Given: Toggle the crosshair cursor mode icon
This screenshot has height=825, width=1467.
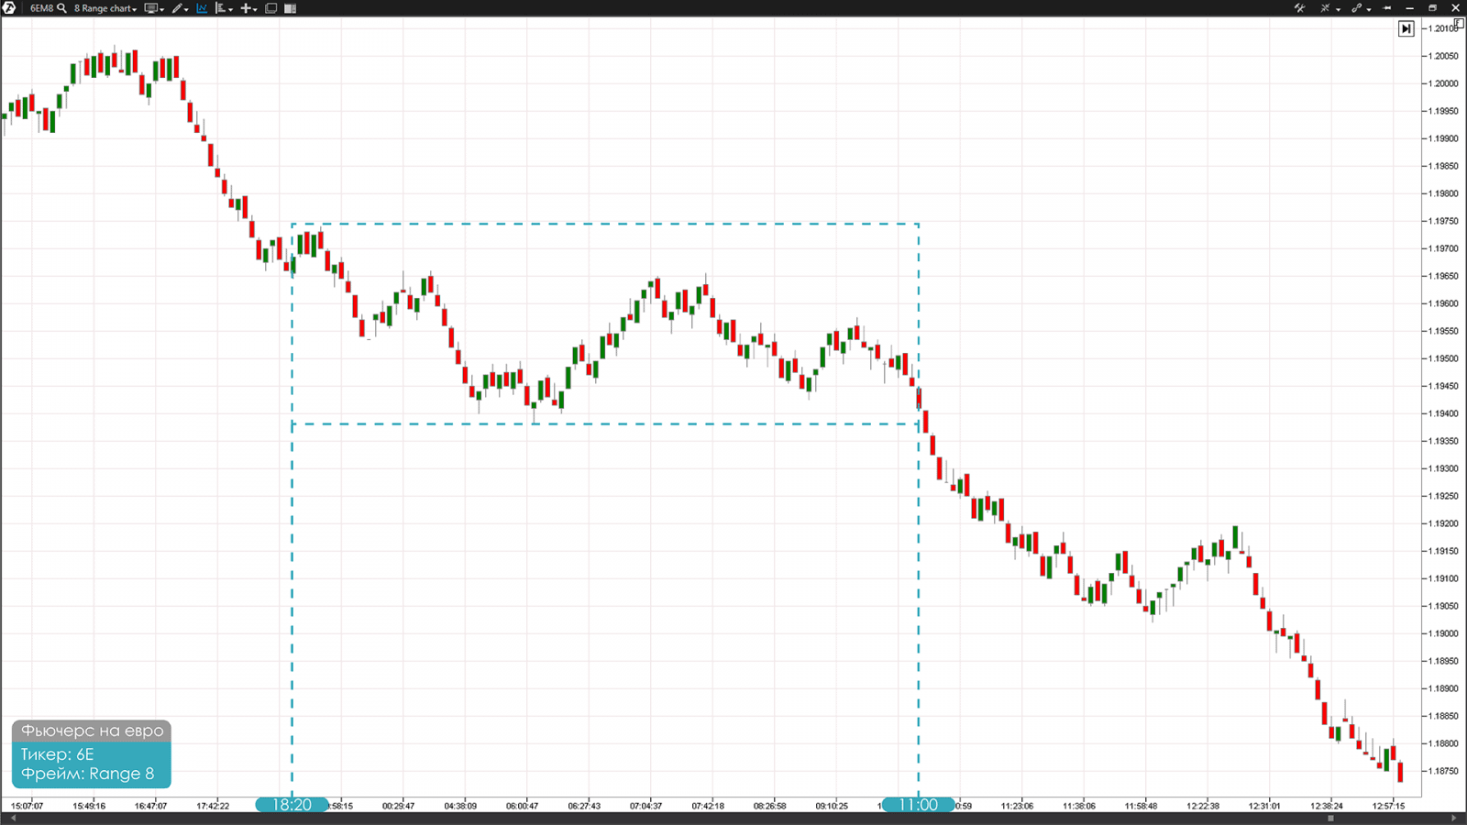Looking at the screenshot, I should 1326,8.
